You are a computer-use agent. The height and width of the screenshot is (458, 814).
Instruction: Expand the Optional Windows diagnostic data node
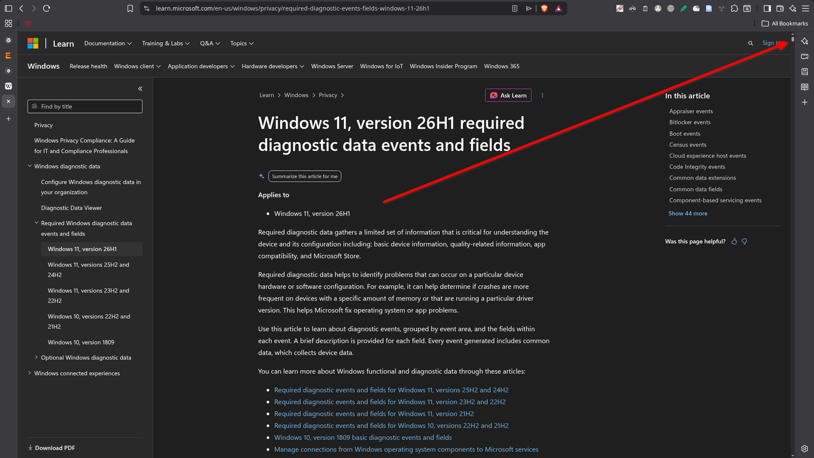pos(37,357)
